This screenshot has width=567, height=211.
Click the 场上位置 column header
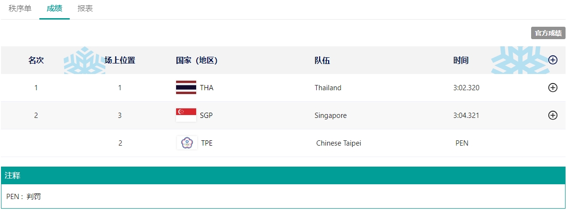[120, 60]
